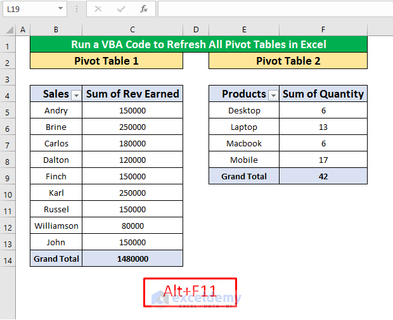Viewport: 393px width, 320px height.
Task: Click the Select All corner triangle
Action: (x=10, y=30)
